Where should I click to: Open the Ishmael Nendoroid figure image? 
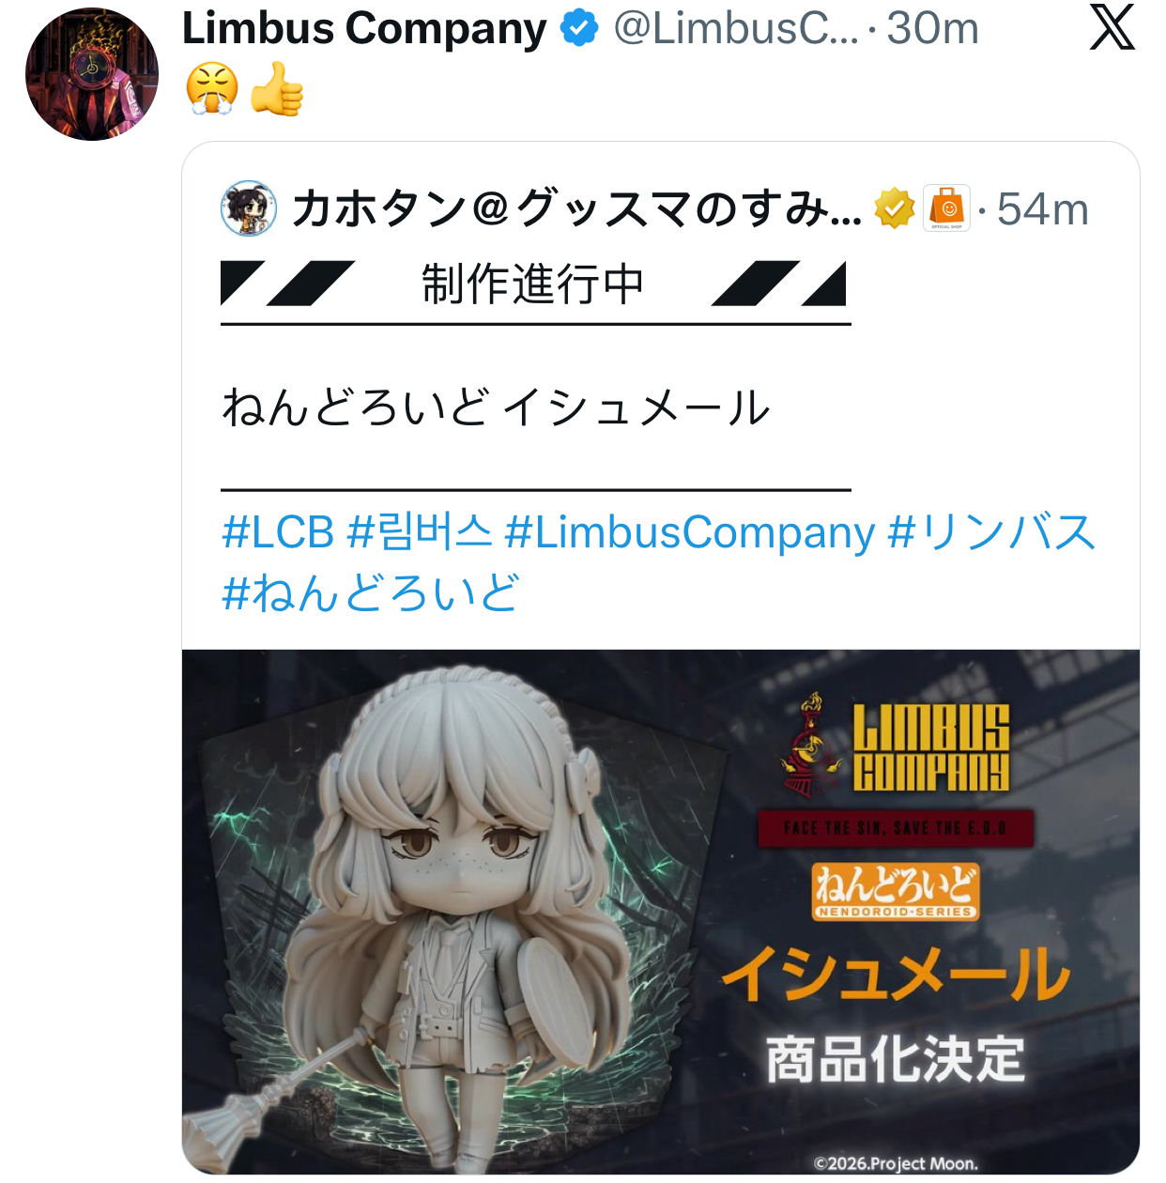[x=661, y=912]
